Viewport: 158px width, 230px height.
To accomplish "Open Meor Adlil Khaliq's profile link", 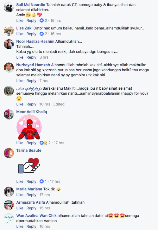I will 32,112.
